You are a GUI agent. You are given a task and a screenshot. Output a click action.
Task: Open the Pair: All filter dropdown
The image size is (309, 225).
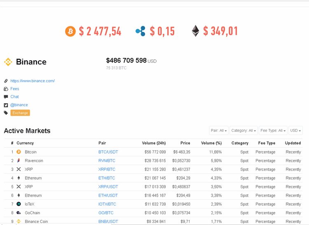(219, 130)
